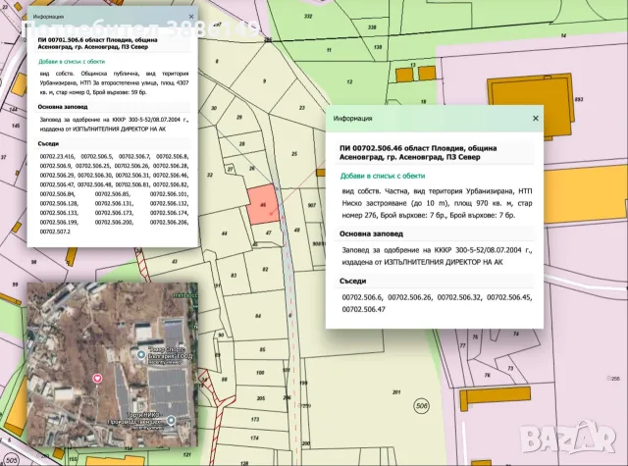Open the satellite image thumbnail
This screenshot has width=628, height=466.
(112, 365)
